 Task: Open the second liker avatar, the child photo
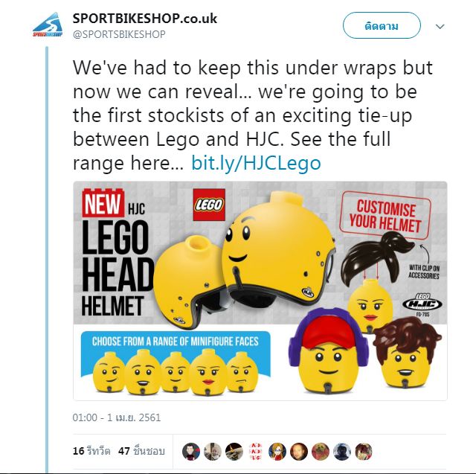(x=213, y=452)
